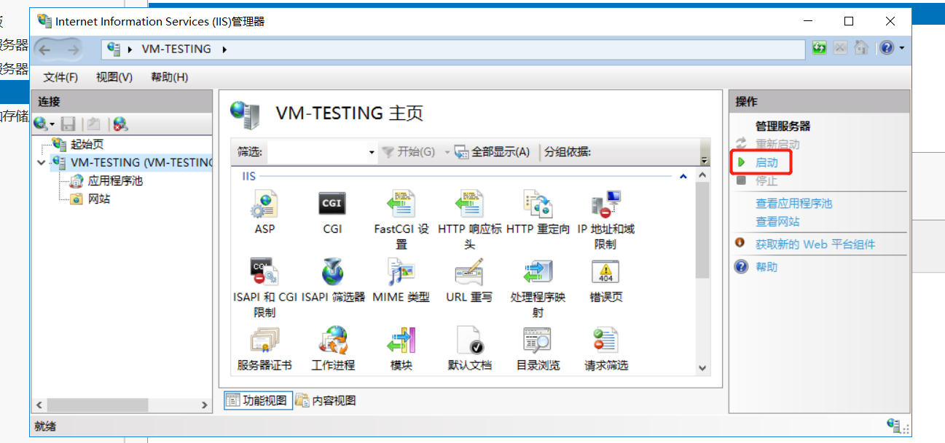The image size is (945, 443).
Task: Click the delete connection icon in Connections toolbar
Action: [x=120, y=124]
